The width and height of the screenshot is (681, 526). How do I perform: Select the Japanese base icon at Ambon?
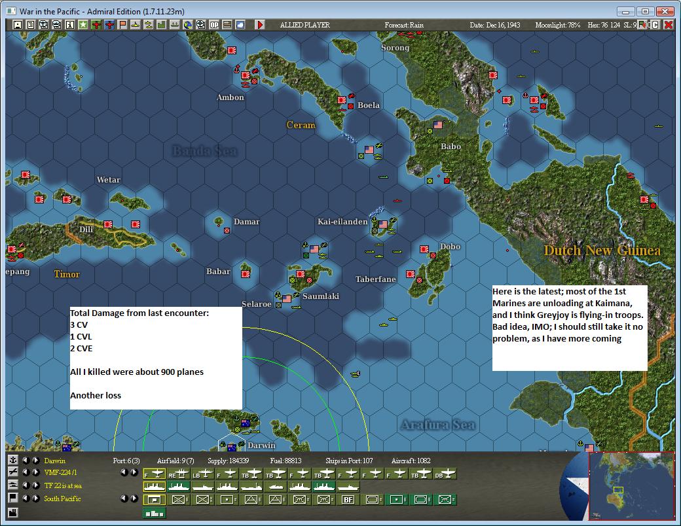click(246, 75)
